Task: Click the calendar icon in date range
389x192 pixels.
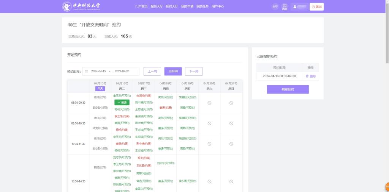Action: [87, 71]
